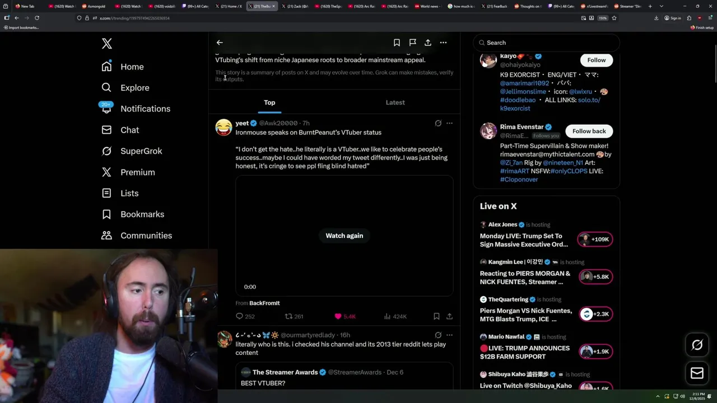The image size is (717, 403).
Task: Click the browser address bar URL
Action: point(134,18)
